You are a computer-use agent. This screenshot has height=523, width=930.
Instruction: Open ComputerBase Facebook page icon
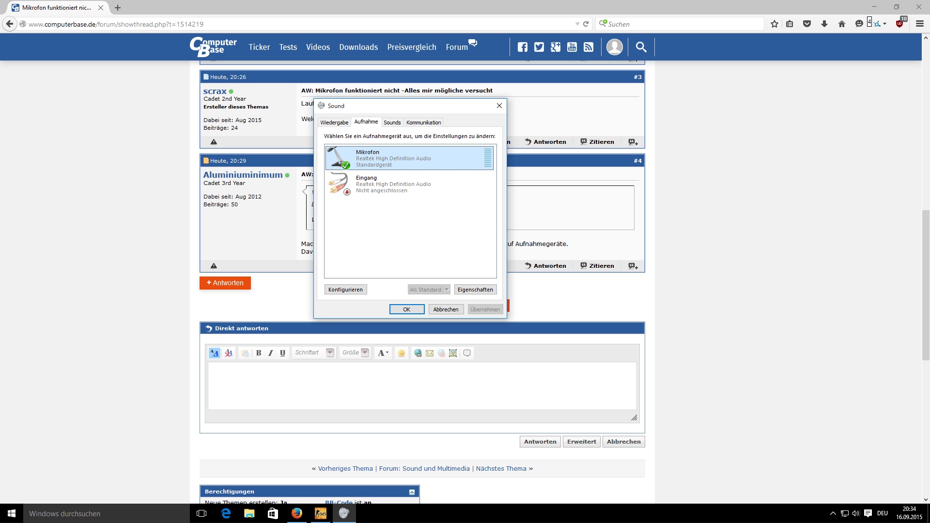click(x=522, y=47)
